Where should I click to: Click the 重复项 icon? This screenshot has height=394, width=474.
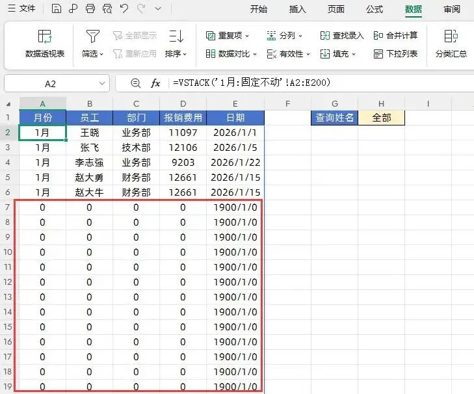click(211, 36)
